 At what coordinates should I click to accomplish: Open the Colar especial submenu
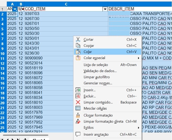click(107, 58)
